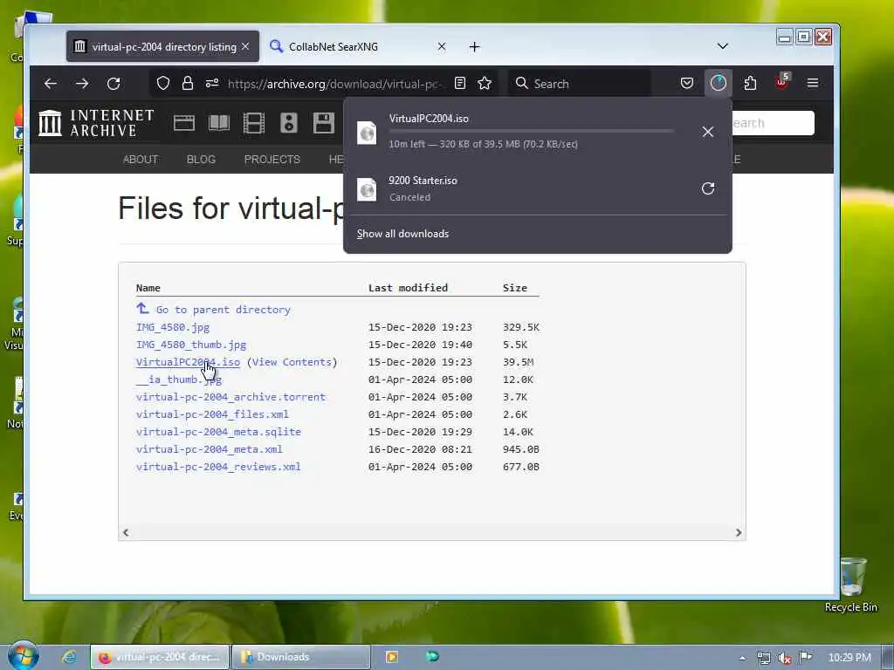Toggle the Firefox downloads panel button

[718, 83]
